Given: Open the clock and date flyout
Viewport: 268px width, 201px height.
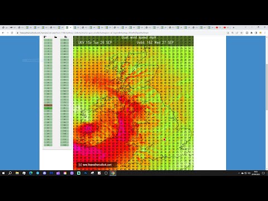Looking at the screenshot, I should 256,173.
